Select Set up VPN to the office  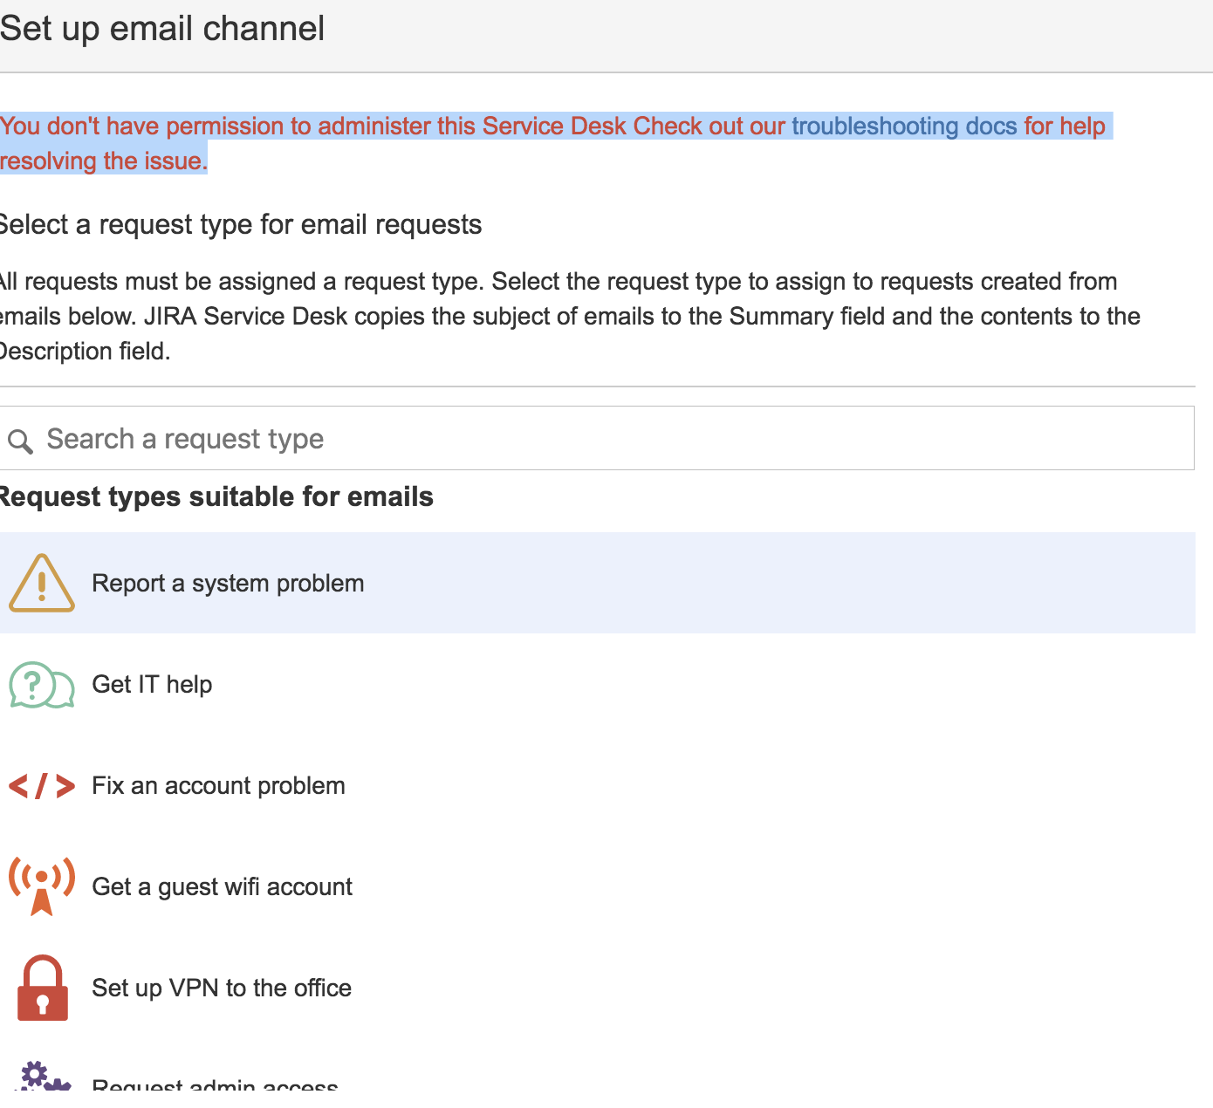[x=598, y=988]
